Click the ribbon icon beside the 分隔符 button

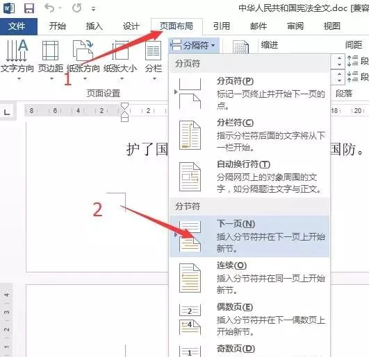[x=240, y=46]
